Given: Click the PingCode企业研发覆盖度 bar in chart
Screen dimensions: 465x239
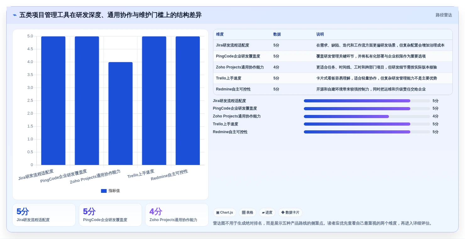Looking at the screenshot, I should coord(87,100).
